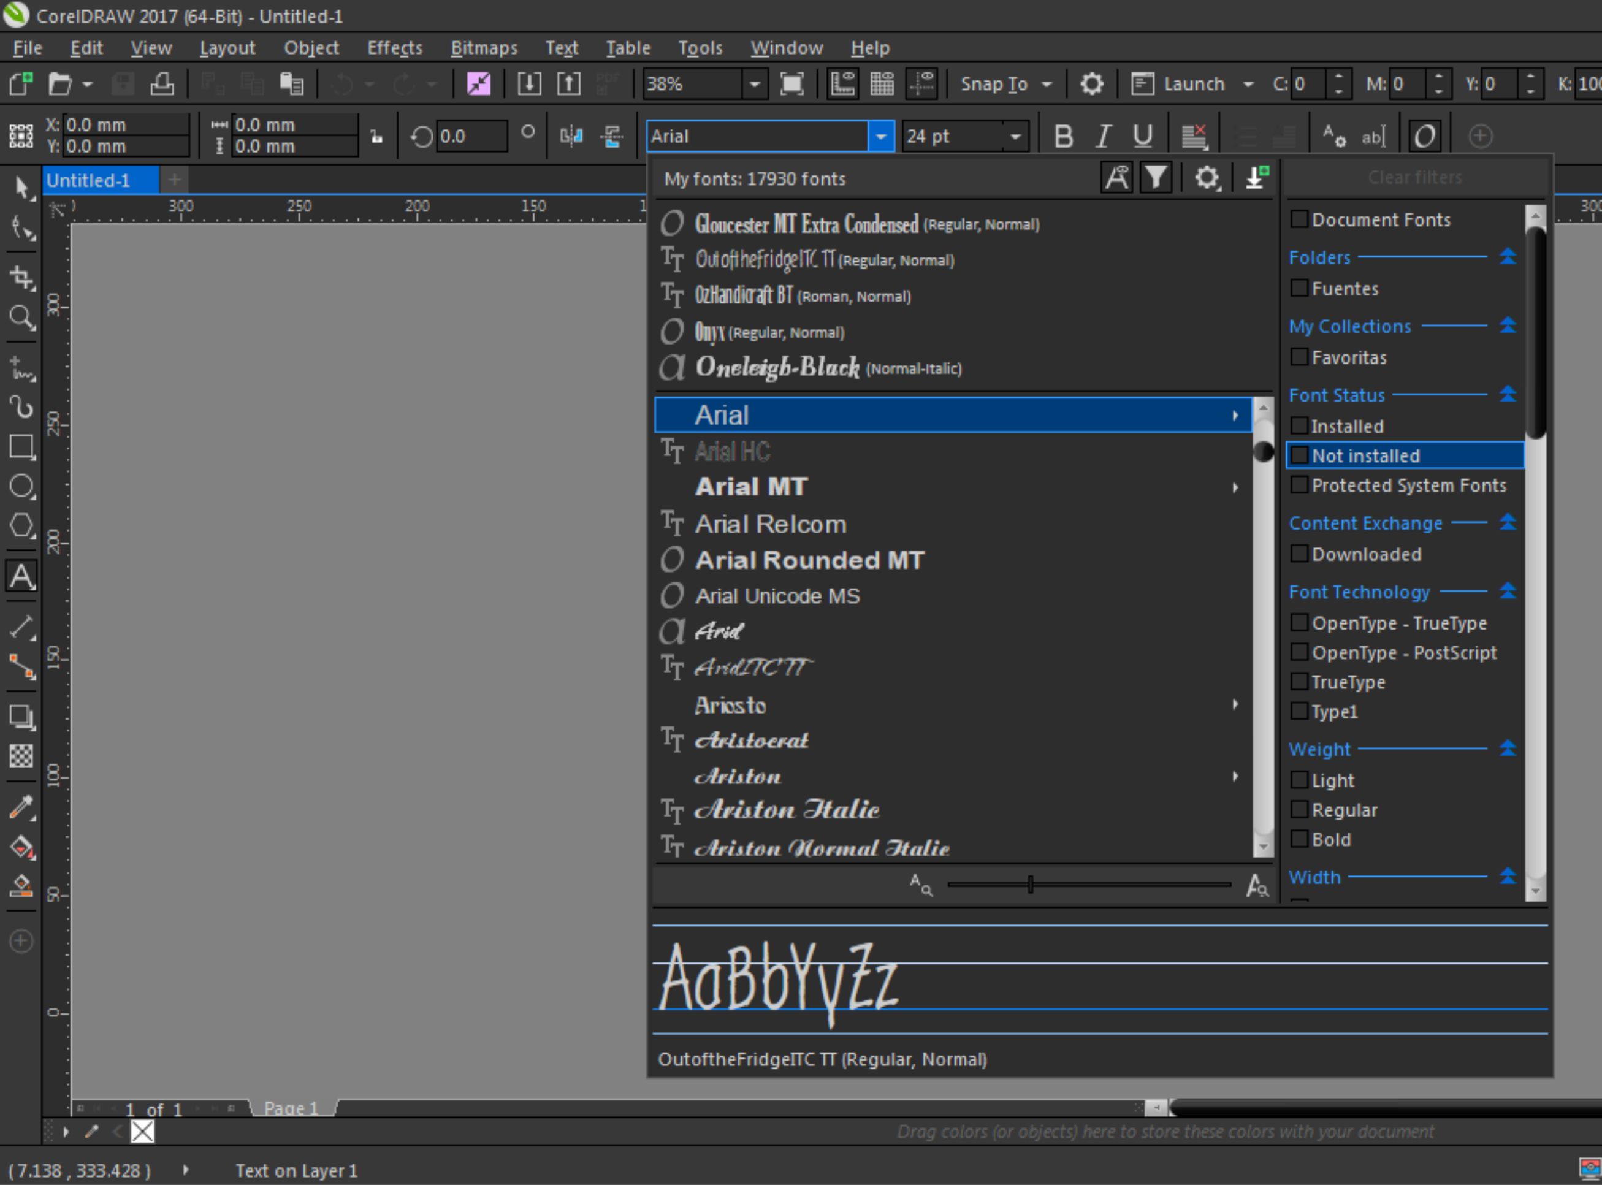Choose Arial Unicode MS font
The image size is (1602, 1185).
(953, 596)
